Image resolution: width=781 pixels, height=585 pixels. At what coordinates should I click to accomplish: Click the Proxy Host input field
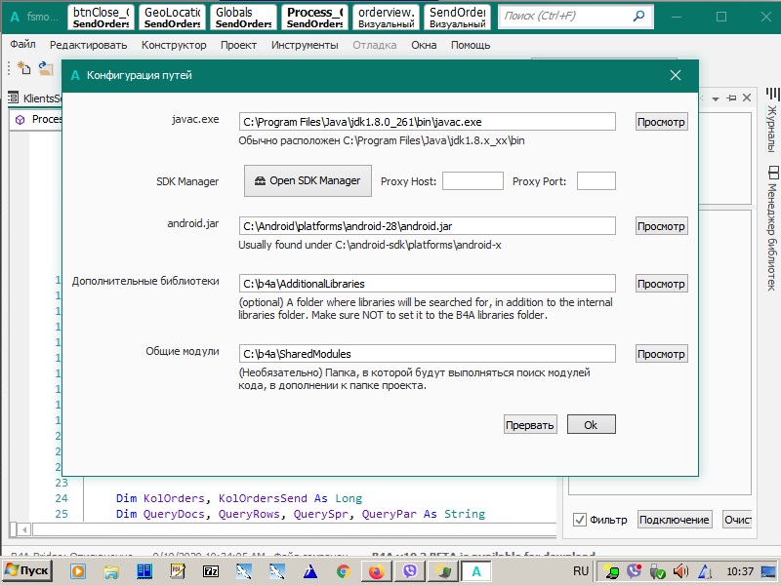coord(473,181)
